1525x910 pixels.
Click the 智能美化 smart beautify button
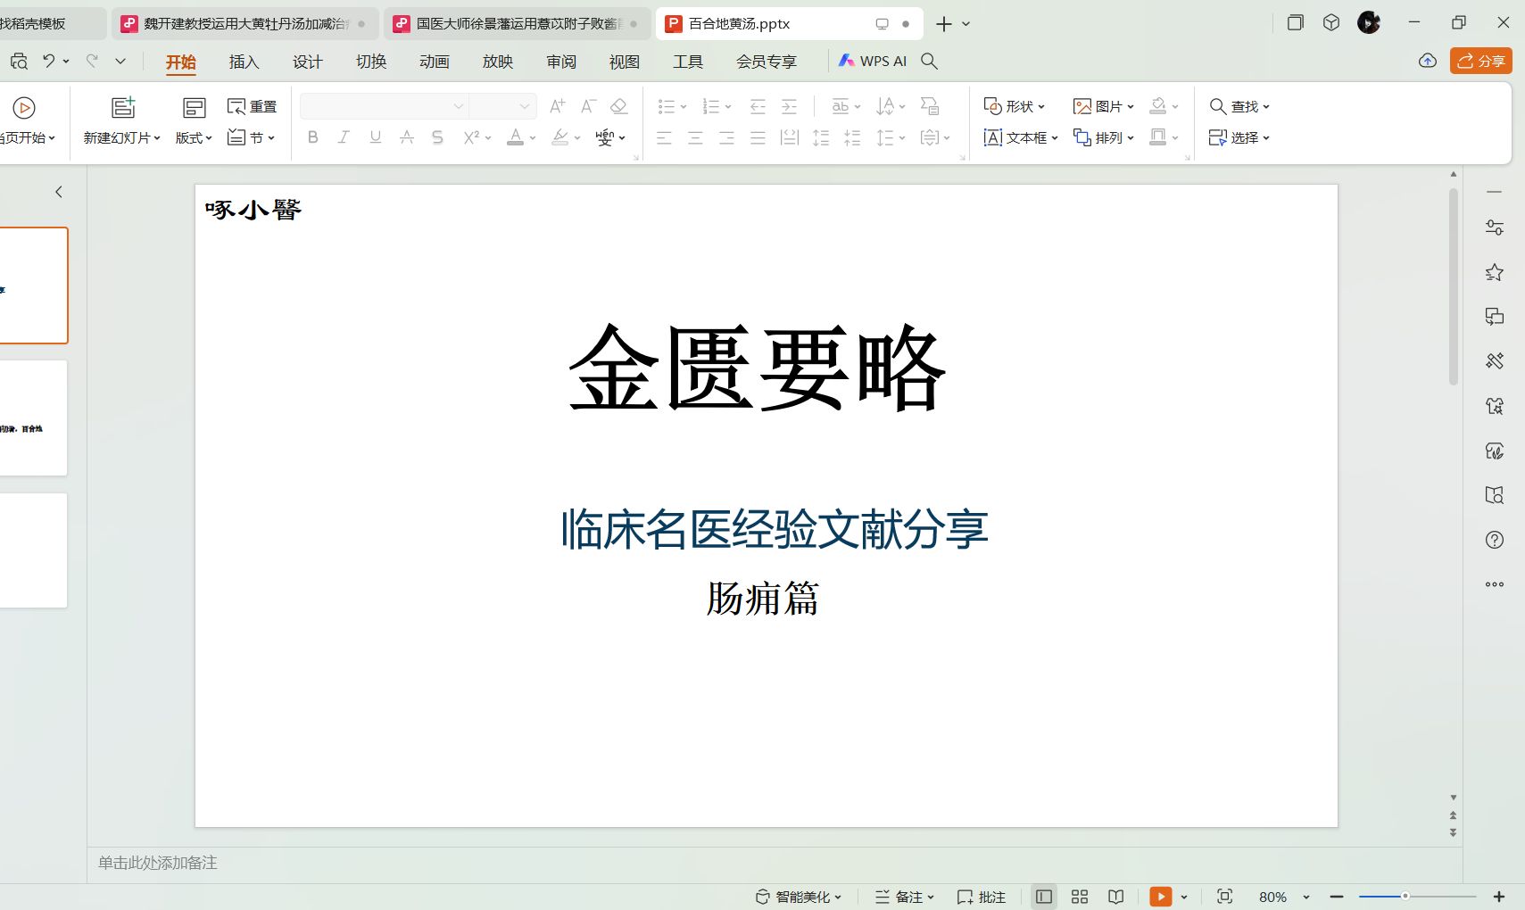799,897
